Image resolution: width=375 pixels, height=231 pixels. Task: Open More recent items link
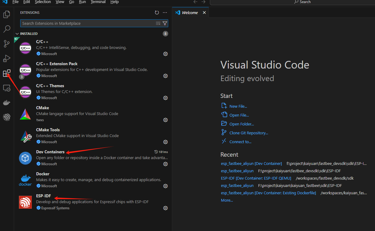pyautogui.click(x=227, y=200)
